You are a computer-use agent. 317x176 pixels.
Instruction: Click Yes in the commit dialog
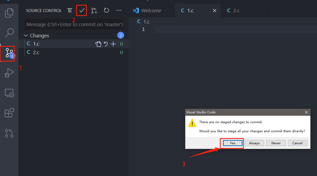(233, 143)
